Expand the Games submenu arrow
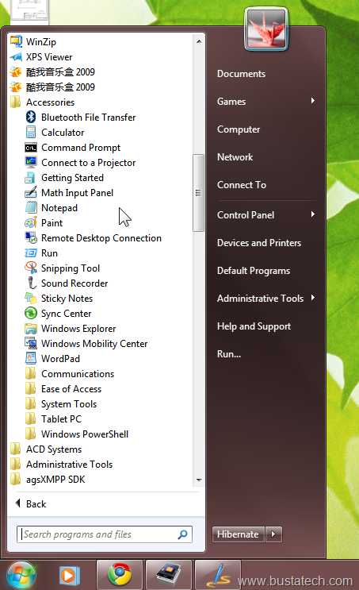This screenshot has width=359, height=590. click(x=313, y=101)
